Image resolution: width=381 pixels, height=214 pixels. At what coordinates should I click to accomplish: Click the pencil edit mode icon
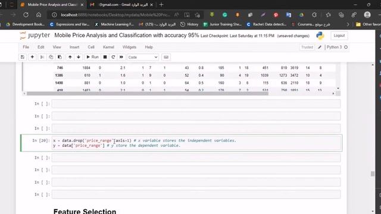pos(320,47)
